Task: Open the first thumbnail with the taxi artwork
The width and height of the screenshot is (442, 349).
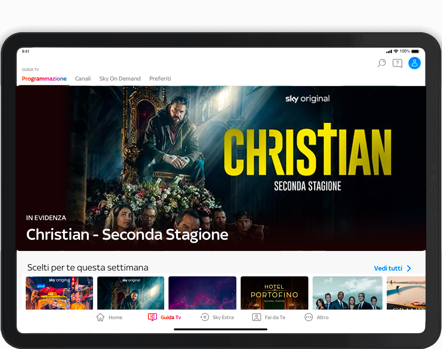Action: (x=59, y=293)
